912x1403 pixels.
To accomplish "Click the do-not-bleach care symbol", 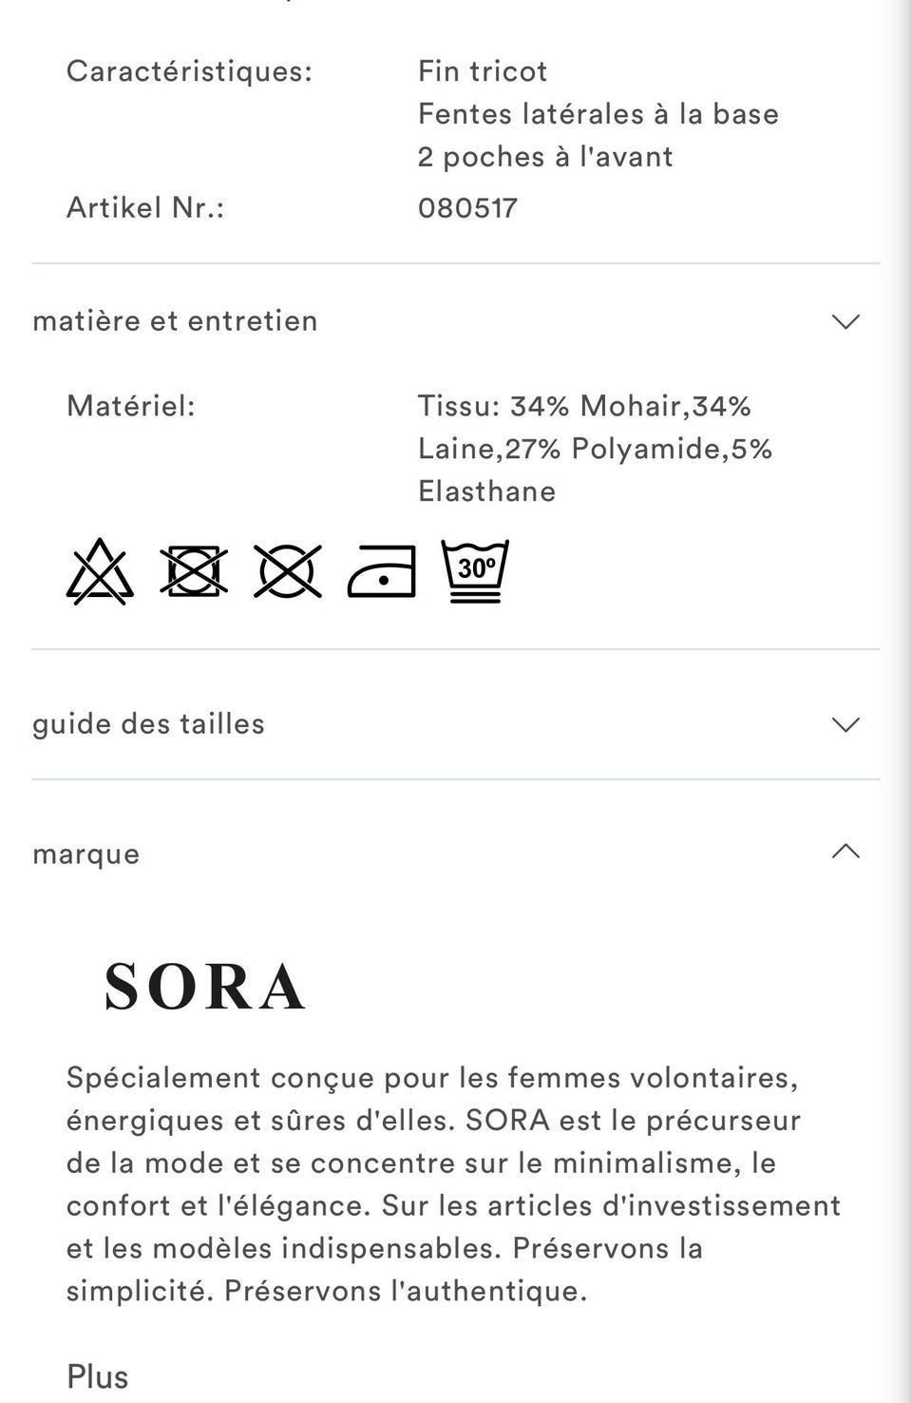I will click(100, 572).
